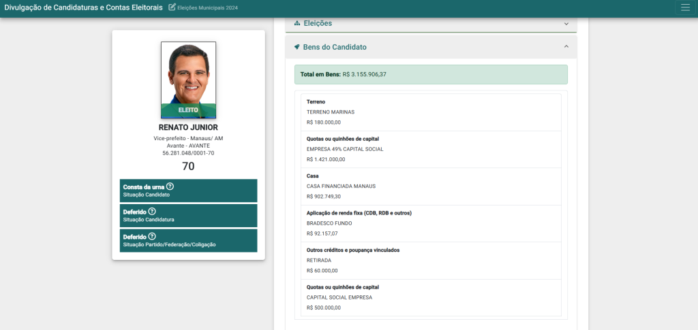The width and height of the screenshot is (698, 330).
Task: Select the Casa Financiada Manaus asset row
Action: click(431, 186)
